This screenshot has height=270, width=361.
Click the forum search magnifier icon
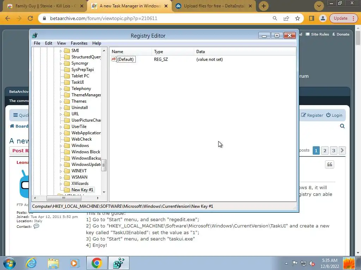[342, 126]
